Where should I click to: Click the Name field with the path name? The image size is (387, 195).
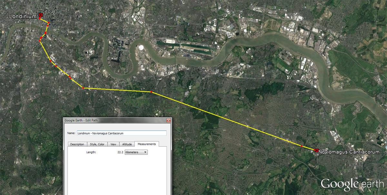121,133
